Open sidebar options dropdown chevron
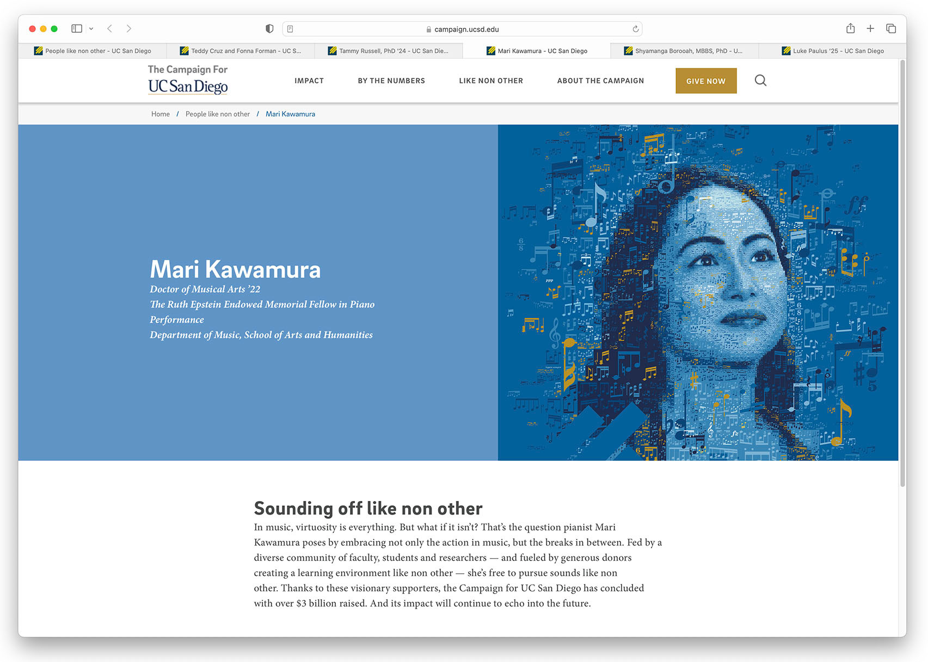The height and width of the screenshot is (662, 928). [x=91, y=29]
